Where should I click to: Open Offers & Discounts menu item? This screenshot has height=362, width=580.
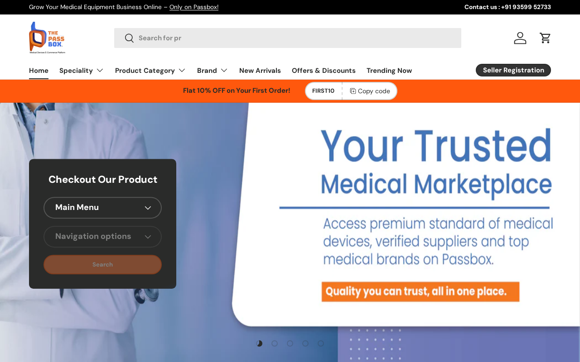coord(324,71)
